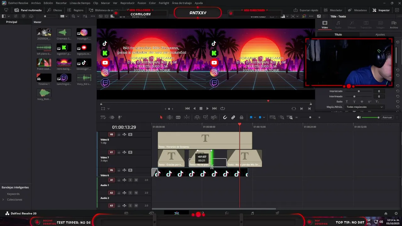Lock the Video 8 track

119,135
